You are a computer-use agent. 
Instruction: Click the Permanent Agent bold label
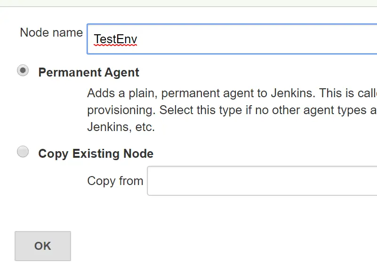pyautogui.click(x=88, y=73)
